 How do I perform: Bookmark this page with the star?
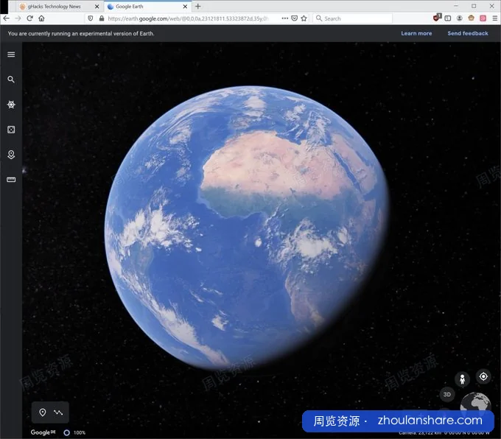[x=304, y=18]
